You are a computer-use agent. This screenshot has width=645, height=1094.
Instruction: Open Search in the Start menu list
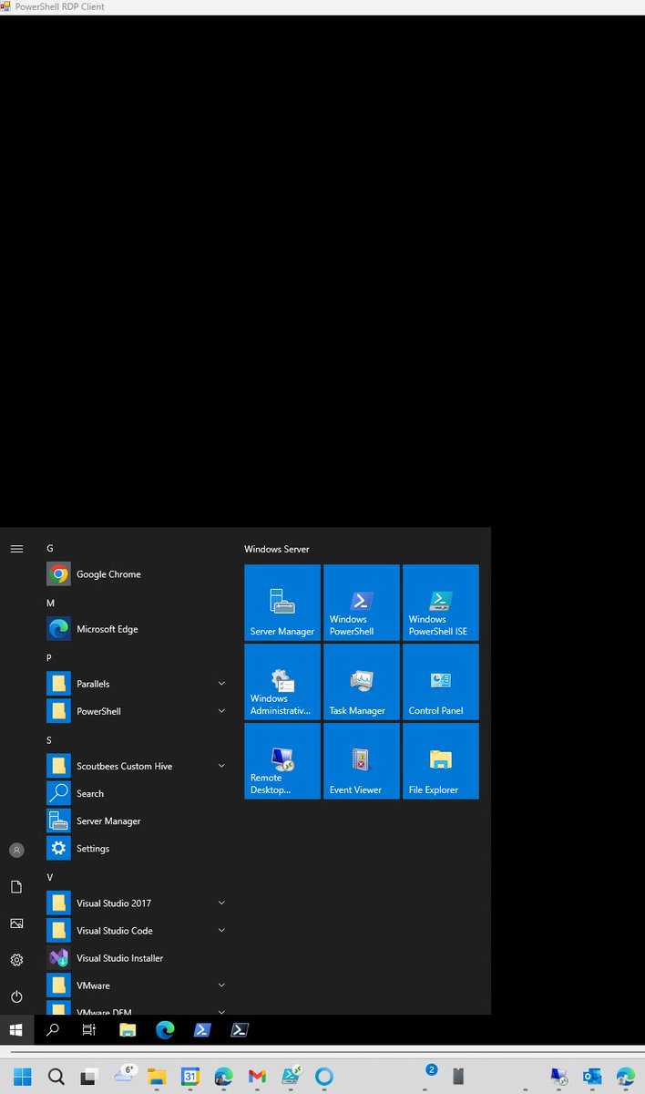[x=137, y=793]
